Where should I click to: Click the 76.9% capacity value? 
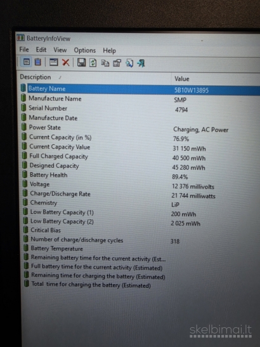[181, 139]
